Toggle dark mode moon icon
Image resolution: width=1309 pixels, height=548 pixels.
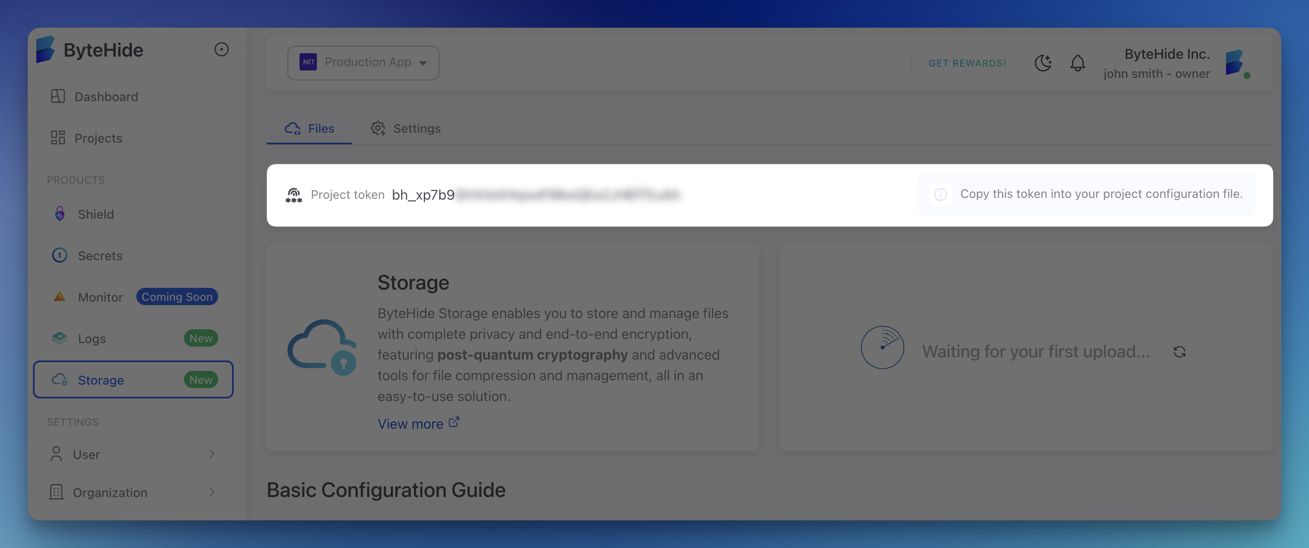(x=1043, y=63)
